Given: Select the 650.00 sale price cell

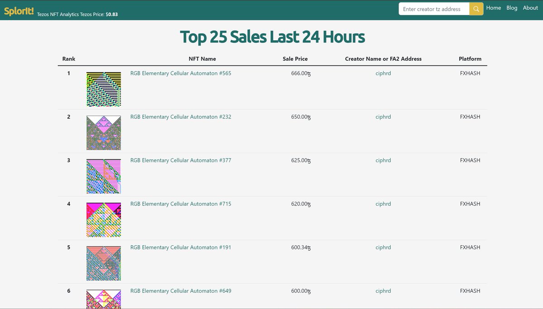Looking at the screenshot, I should coord(301,117).
